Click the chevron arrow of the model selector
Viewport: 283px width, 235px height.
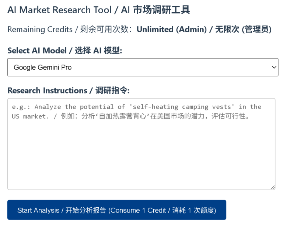pos(274,67)
